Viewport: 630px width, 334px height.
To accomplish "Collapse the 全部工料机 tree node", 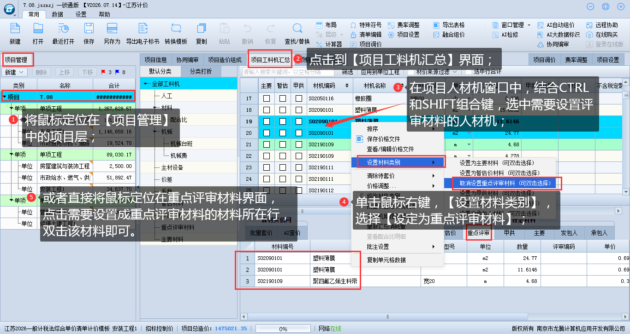I will pyautogui.click(x=146, y=84).
